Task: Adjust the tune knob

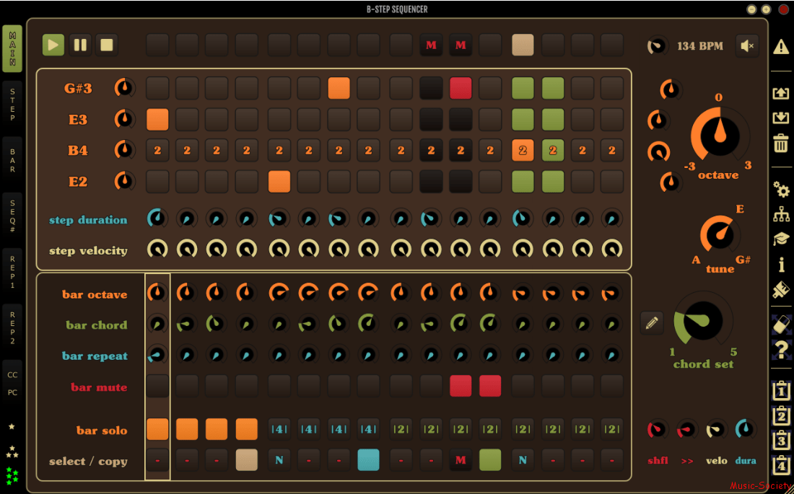Action: tap(720, 235)
